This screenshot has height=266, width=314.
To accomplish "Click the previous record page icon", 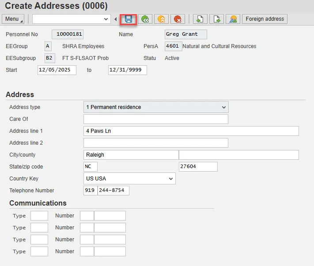I will coord(200,19).
